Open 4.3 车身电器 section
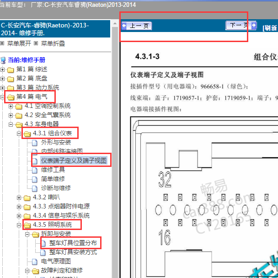This screenshot has height=278, width=278. click(42, 124)
